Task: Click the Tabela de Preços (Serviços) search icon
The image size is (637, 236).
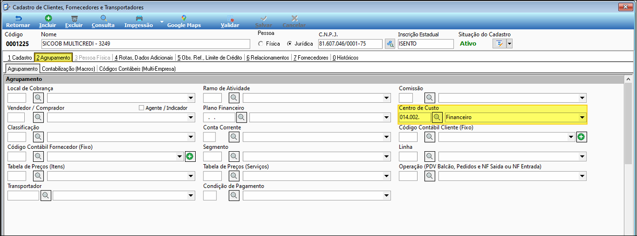Action: (x=235, y=176)
